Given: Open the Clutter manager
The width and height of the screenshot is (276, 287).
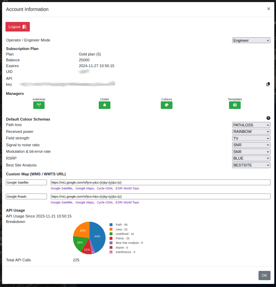Looking at the screenshot, I should (104, 105).
